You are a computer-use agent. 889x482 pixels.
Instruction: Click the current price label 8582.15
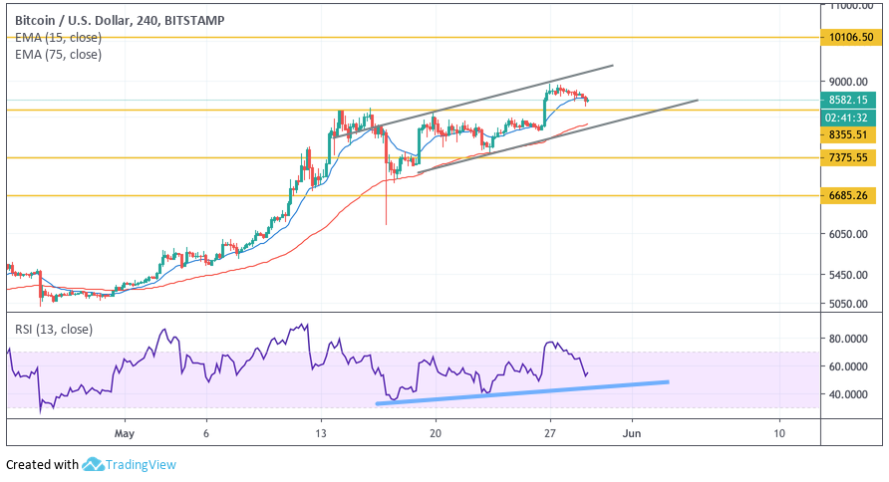[x=850, y=100]
